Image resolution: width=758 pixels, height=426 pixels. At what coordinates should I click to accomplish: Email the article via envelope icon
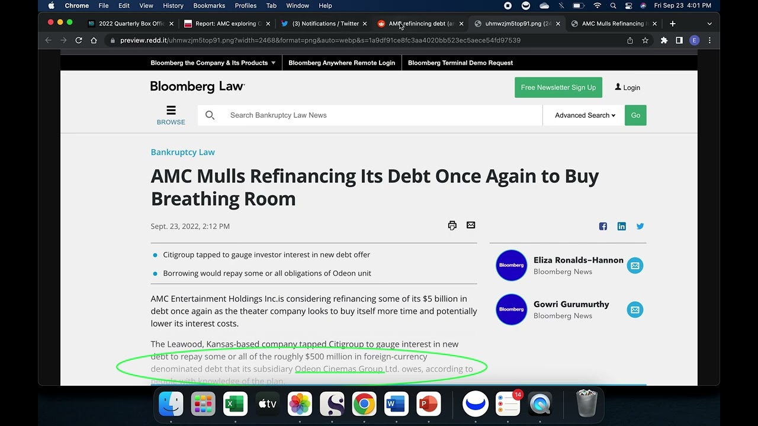tap(471, 225)
